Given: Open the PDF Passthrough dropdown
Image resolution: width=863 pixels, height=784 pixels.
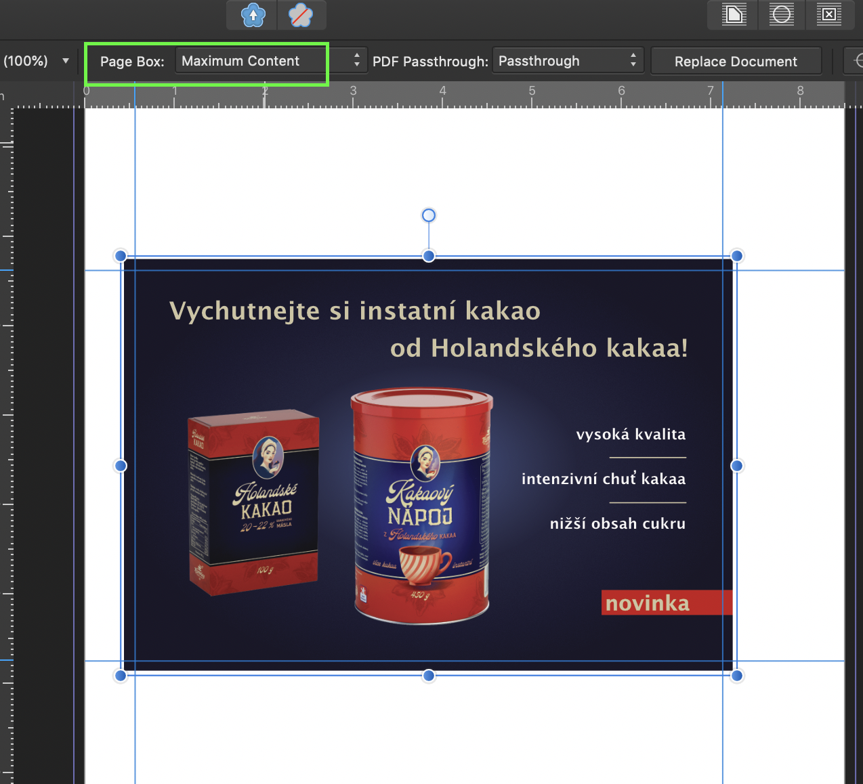Looking at the screenshot, I should tap(568, 61).
